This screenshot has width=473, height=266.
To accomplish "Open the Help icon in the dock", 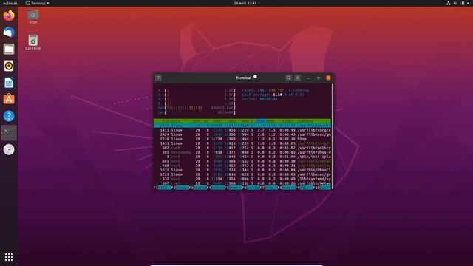I will (9, 116).
